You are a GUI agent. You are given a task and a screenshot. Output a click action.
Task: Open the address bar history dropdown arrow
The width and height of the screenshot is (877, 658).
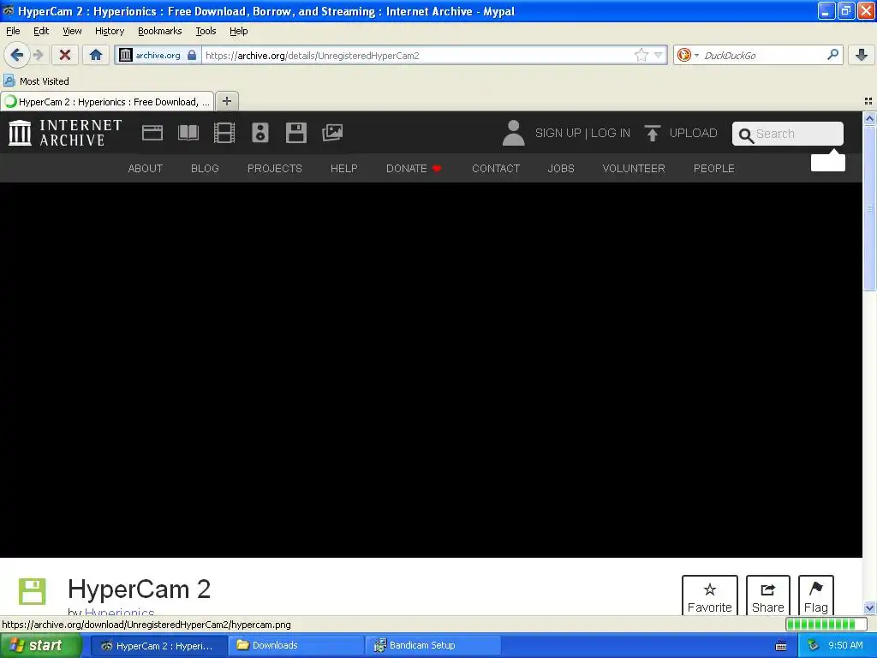pyautogui.click(x=659, y=55)
